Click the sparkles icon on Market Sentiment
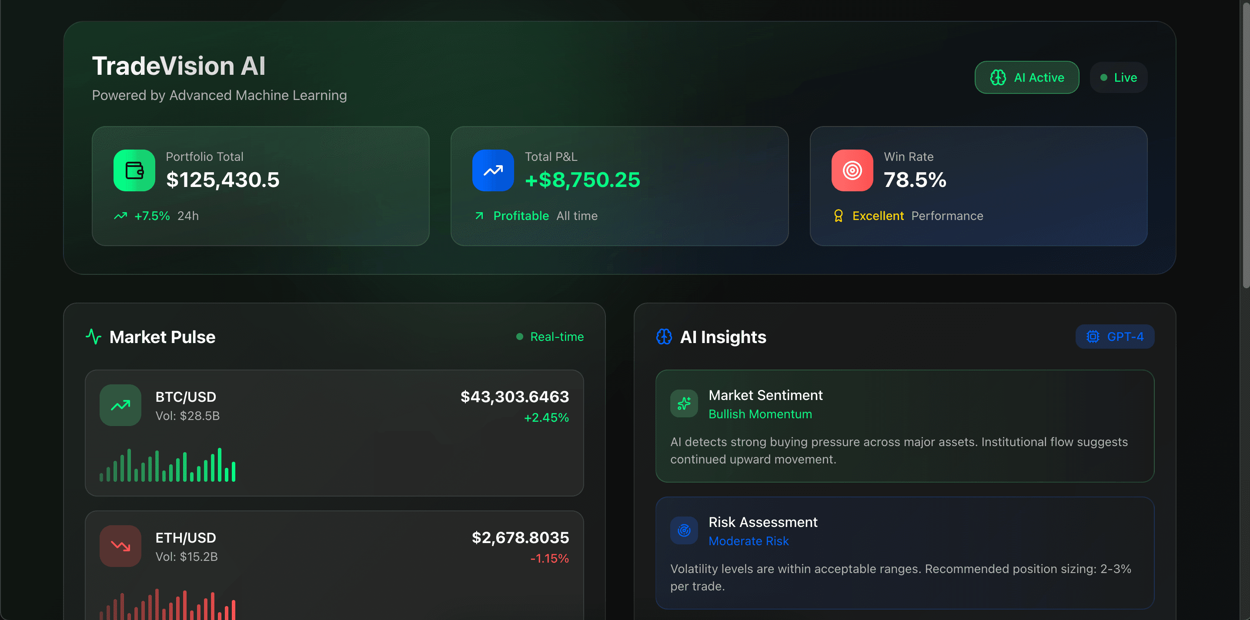 tap(684, 403)
